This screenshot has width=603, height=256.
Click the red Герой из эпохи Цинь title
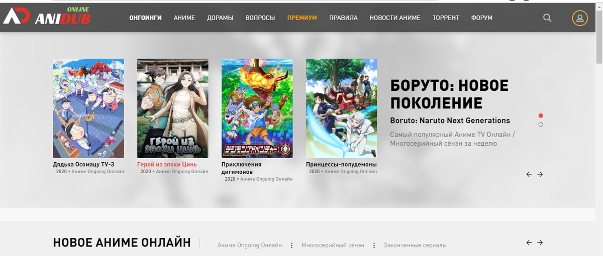pos(167,164)
